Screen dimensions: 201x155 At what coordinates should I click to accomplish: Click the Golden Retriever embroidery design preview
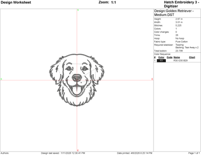coord(77,80)
